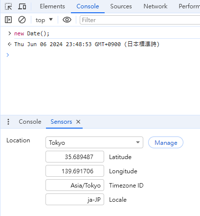Edit the Timezone ID field Asia/Tokyo
The width and height of the screenshot is (200, 216).
pyautogui.click(x=75, y=185)
